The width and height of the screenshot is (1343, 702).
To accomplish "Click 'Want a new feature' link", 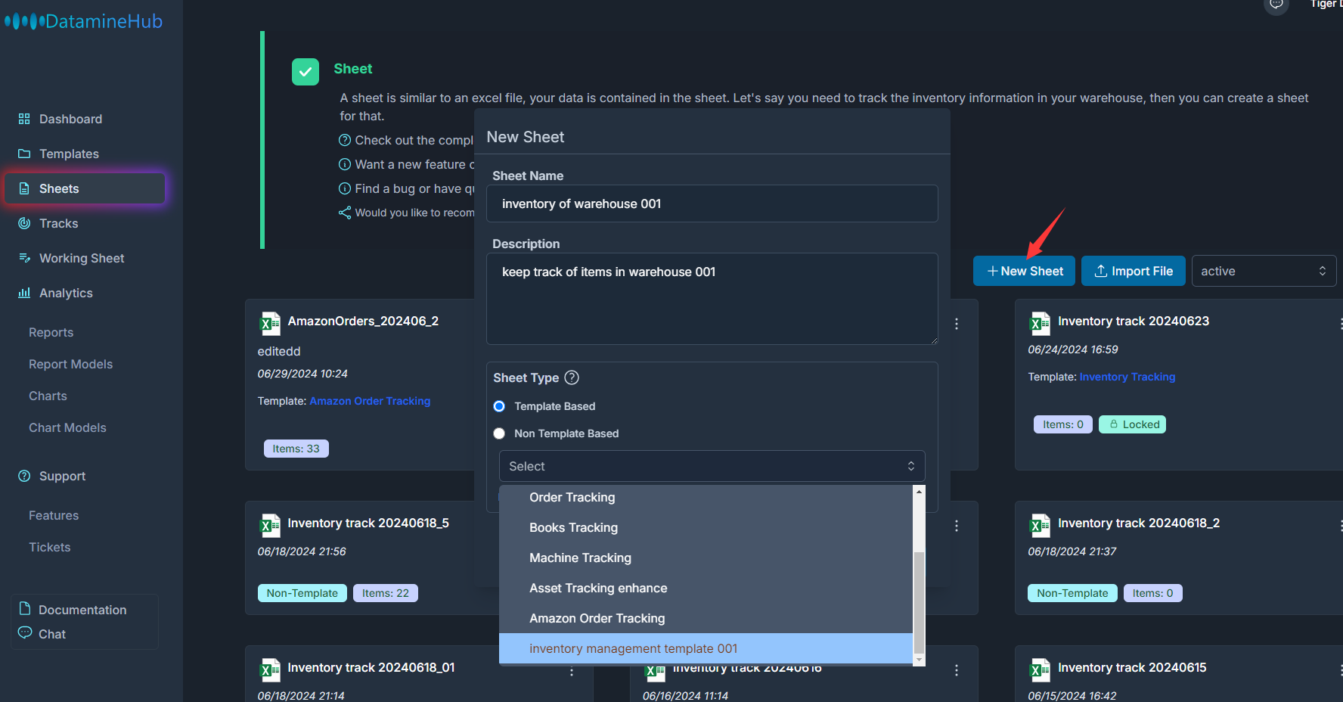I will pos(414,164).
